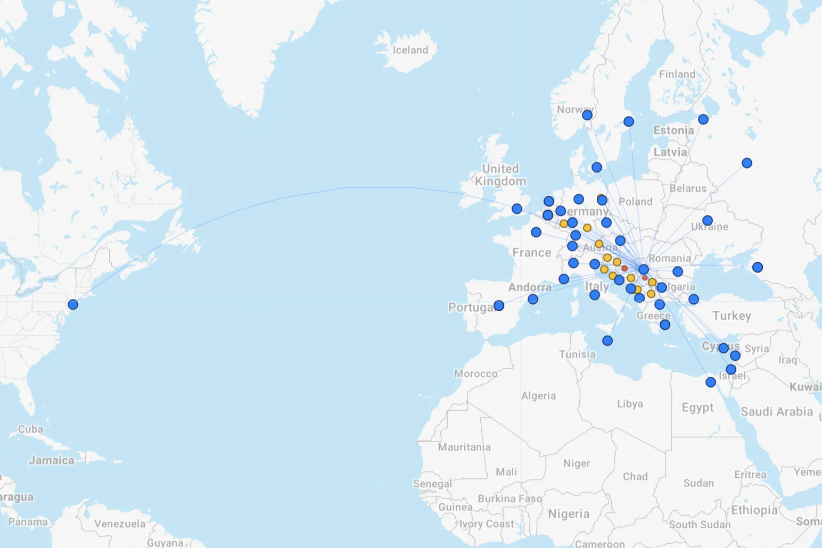Select the blue marker in northwestern Turkey

pos(694,299)
